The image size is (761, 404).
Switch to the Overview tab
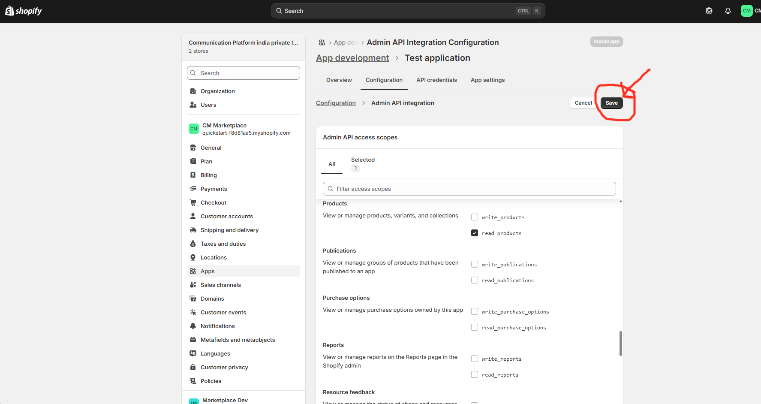(x=339, y=80)
